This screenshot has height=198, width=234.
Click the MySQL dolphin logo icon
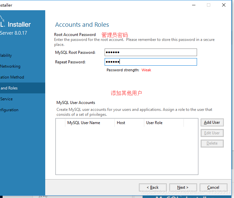[x=2, y=18]
